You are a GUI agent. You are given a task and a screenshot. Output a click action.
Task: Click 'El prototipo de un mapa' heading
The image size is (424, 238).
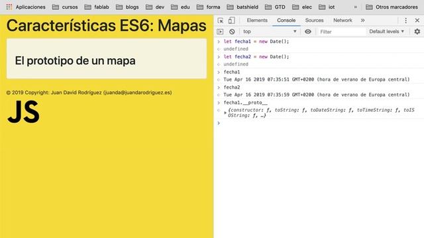[x=75, y=61]
